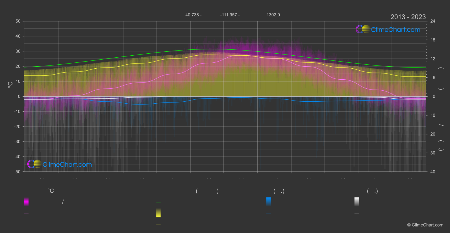450x233 pixels.
Task: Click the '6' right axis label
Action: (x=434, y=78)
